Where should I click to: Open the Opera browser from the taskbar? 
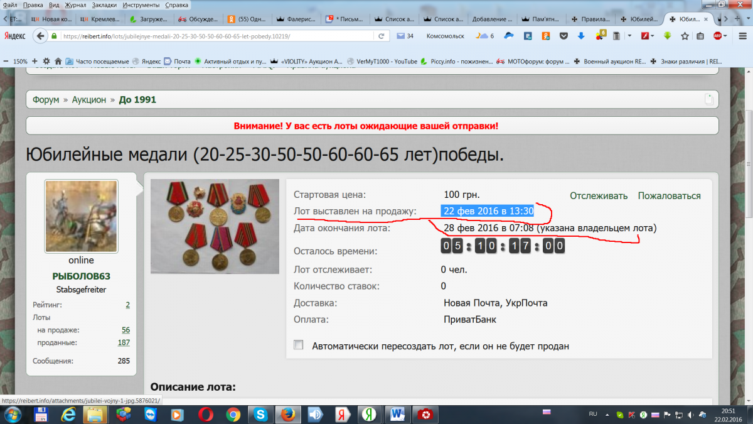[x=205, y=415]
